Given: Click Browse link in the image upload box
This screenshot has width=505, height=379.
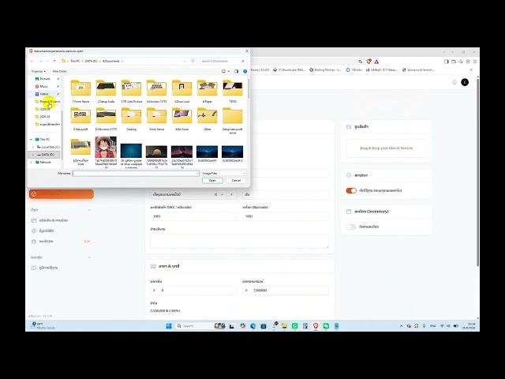Looking at the screenshot, I should point(406,148).
